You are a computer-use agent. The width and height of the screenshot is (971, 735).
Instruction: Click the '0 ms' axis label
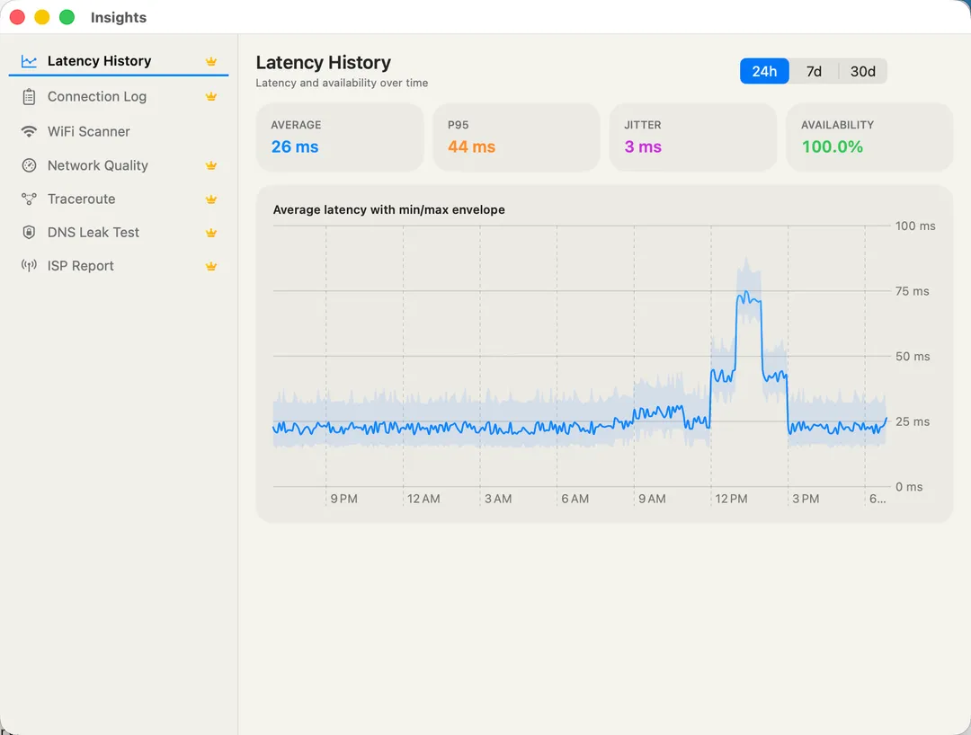[x=909, y=487]
